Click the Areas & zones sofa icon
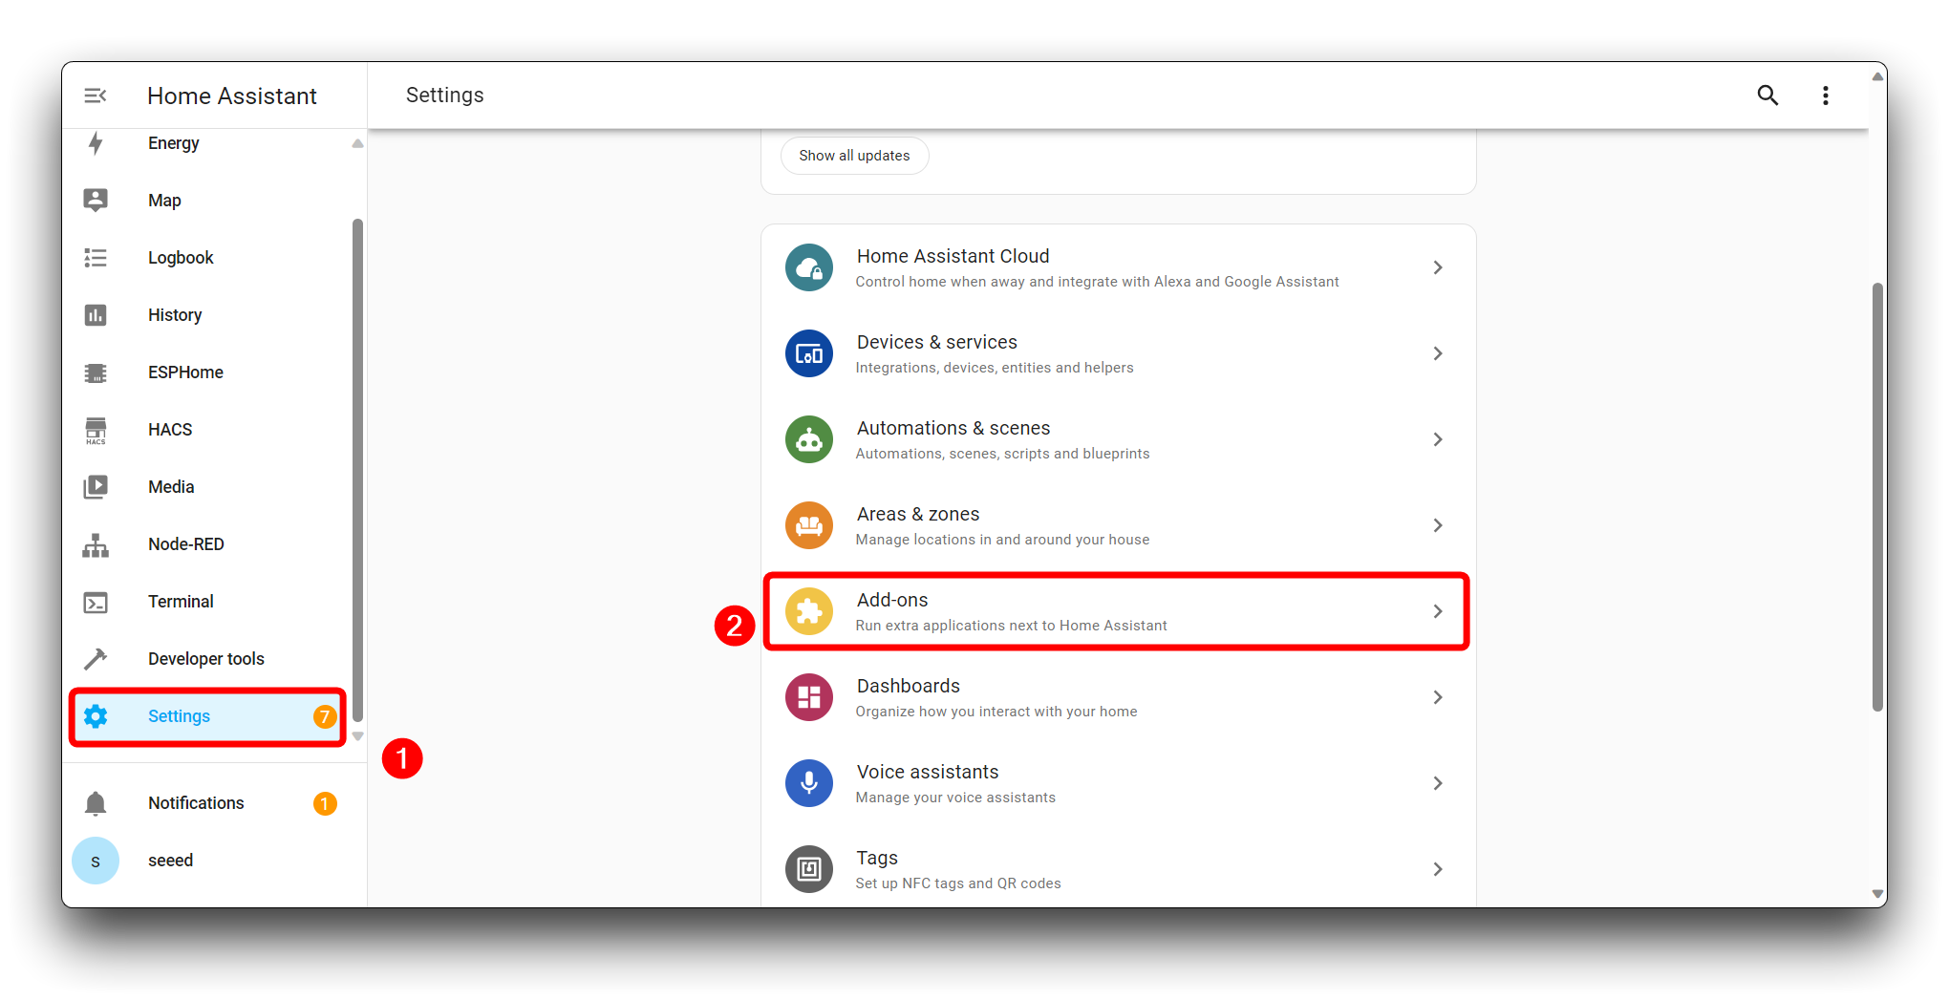Viewport: 1949px width, 1000px height. coord(809,525)
